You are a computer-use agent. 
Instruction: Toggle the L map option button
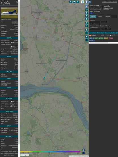coord(87,13)
